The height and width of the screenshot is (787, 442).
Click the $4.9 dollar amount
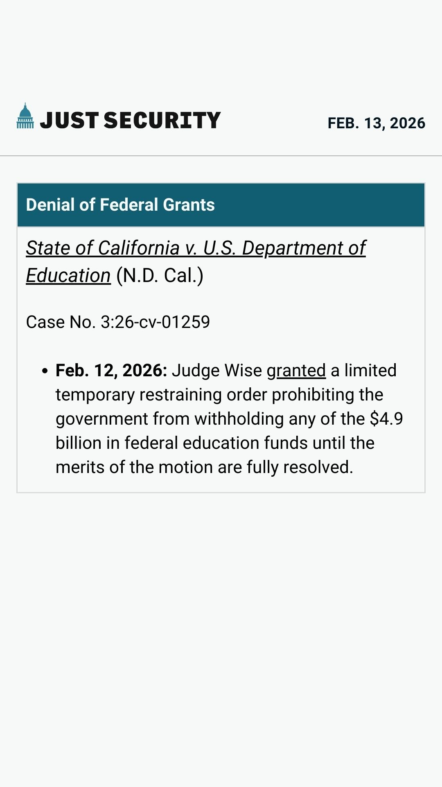click(386, 419)
